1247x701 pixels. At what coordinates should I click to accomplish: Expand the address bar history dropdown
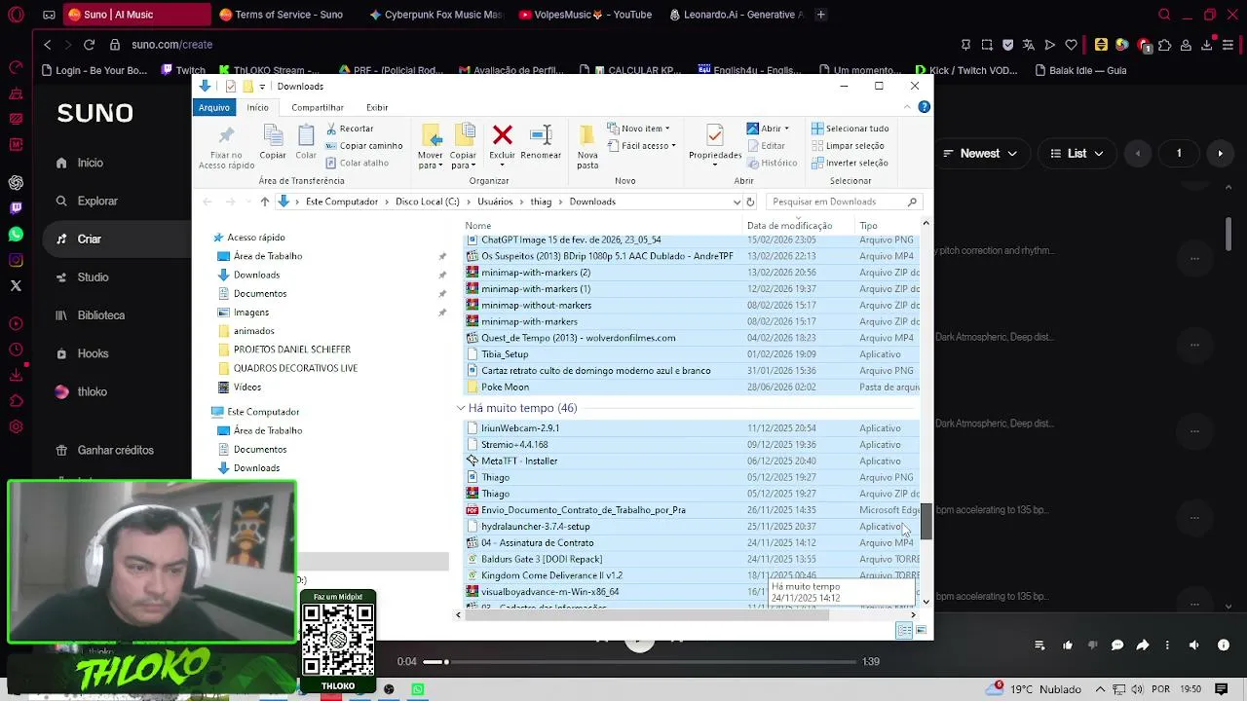coord(737,202)
